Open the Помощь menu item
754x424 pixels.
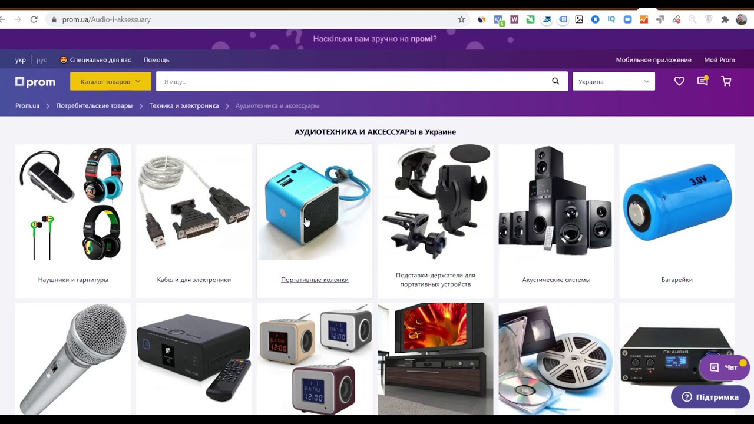point(156,60)
